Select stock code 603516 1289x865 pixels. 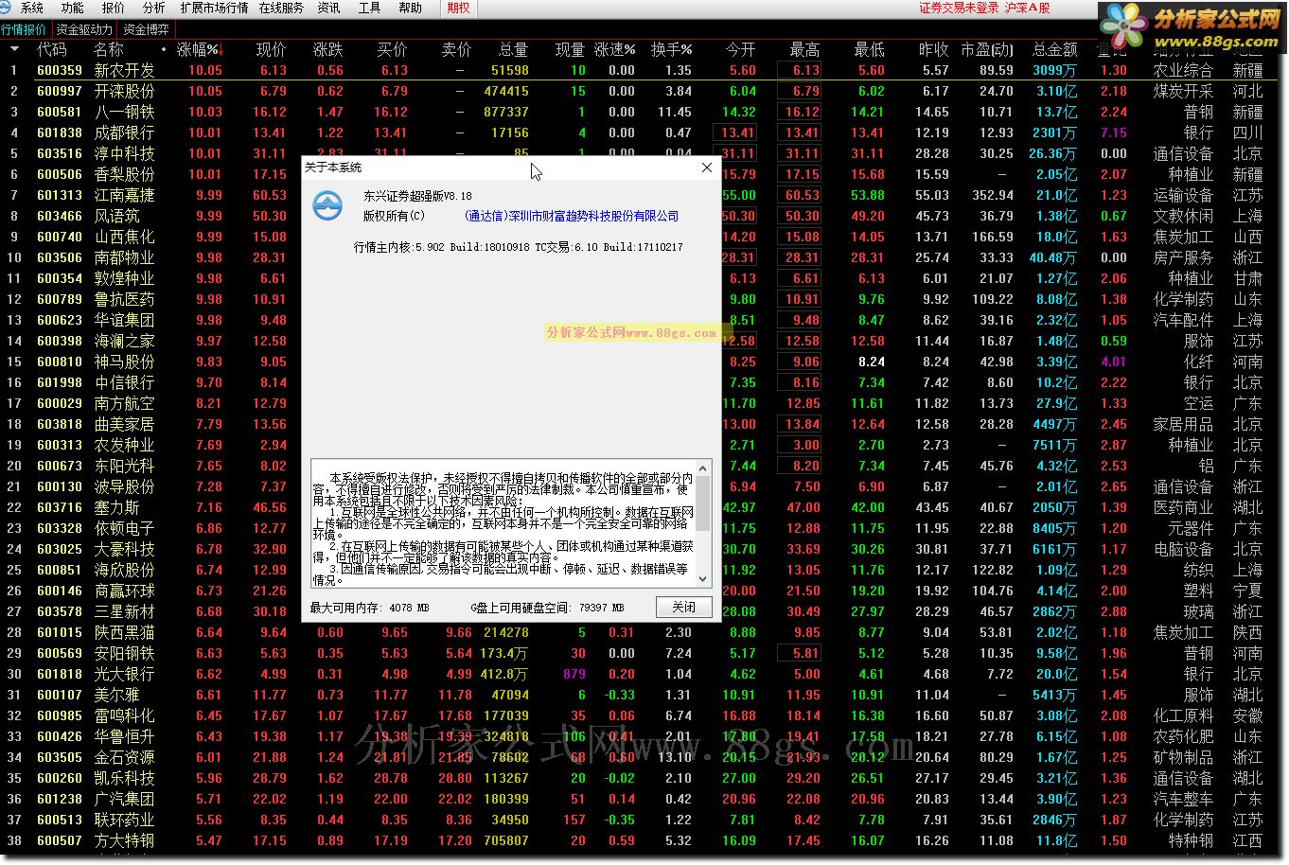[60, 153]
